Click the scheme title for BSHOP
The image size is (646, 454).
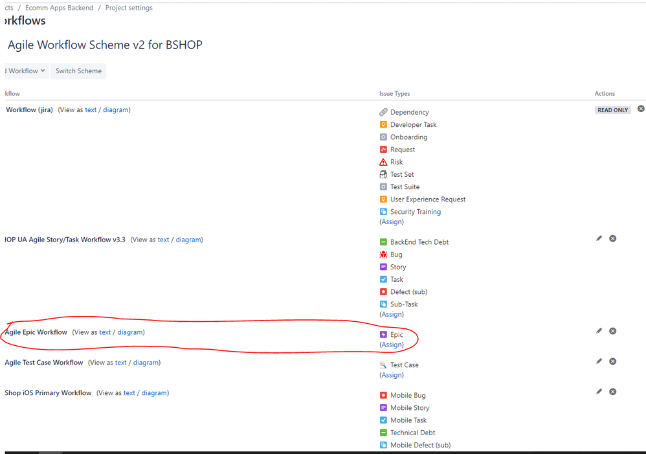click(105, 45)
